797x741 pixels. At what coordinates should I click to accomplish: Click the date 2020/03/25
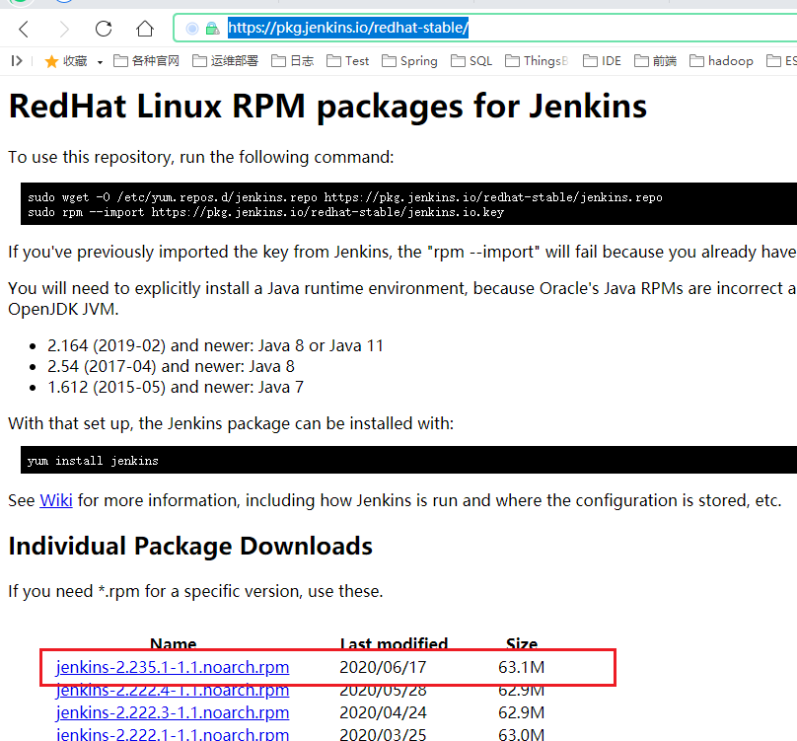(383, 734)
